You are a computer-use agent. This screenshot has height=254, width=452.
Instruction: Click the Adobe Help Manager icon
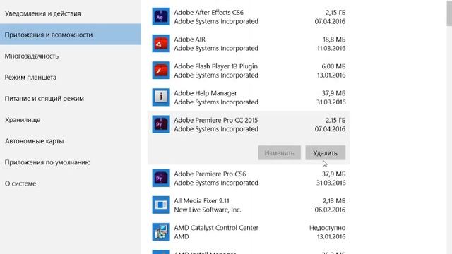point(161,97)
